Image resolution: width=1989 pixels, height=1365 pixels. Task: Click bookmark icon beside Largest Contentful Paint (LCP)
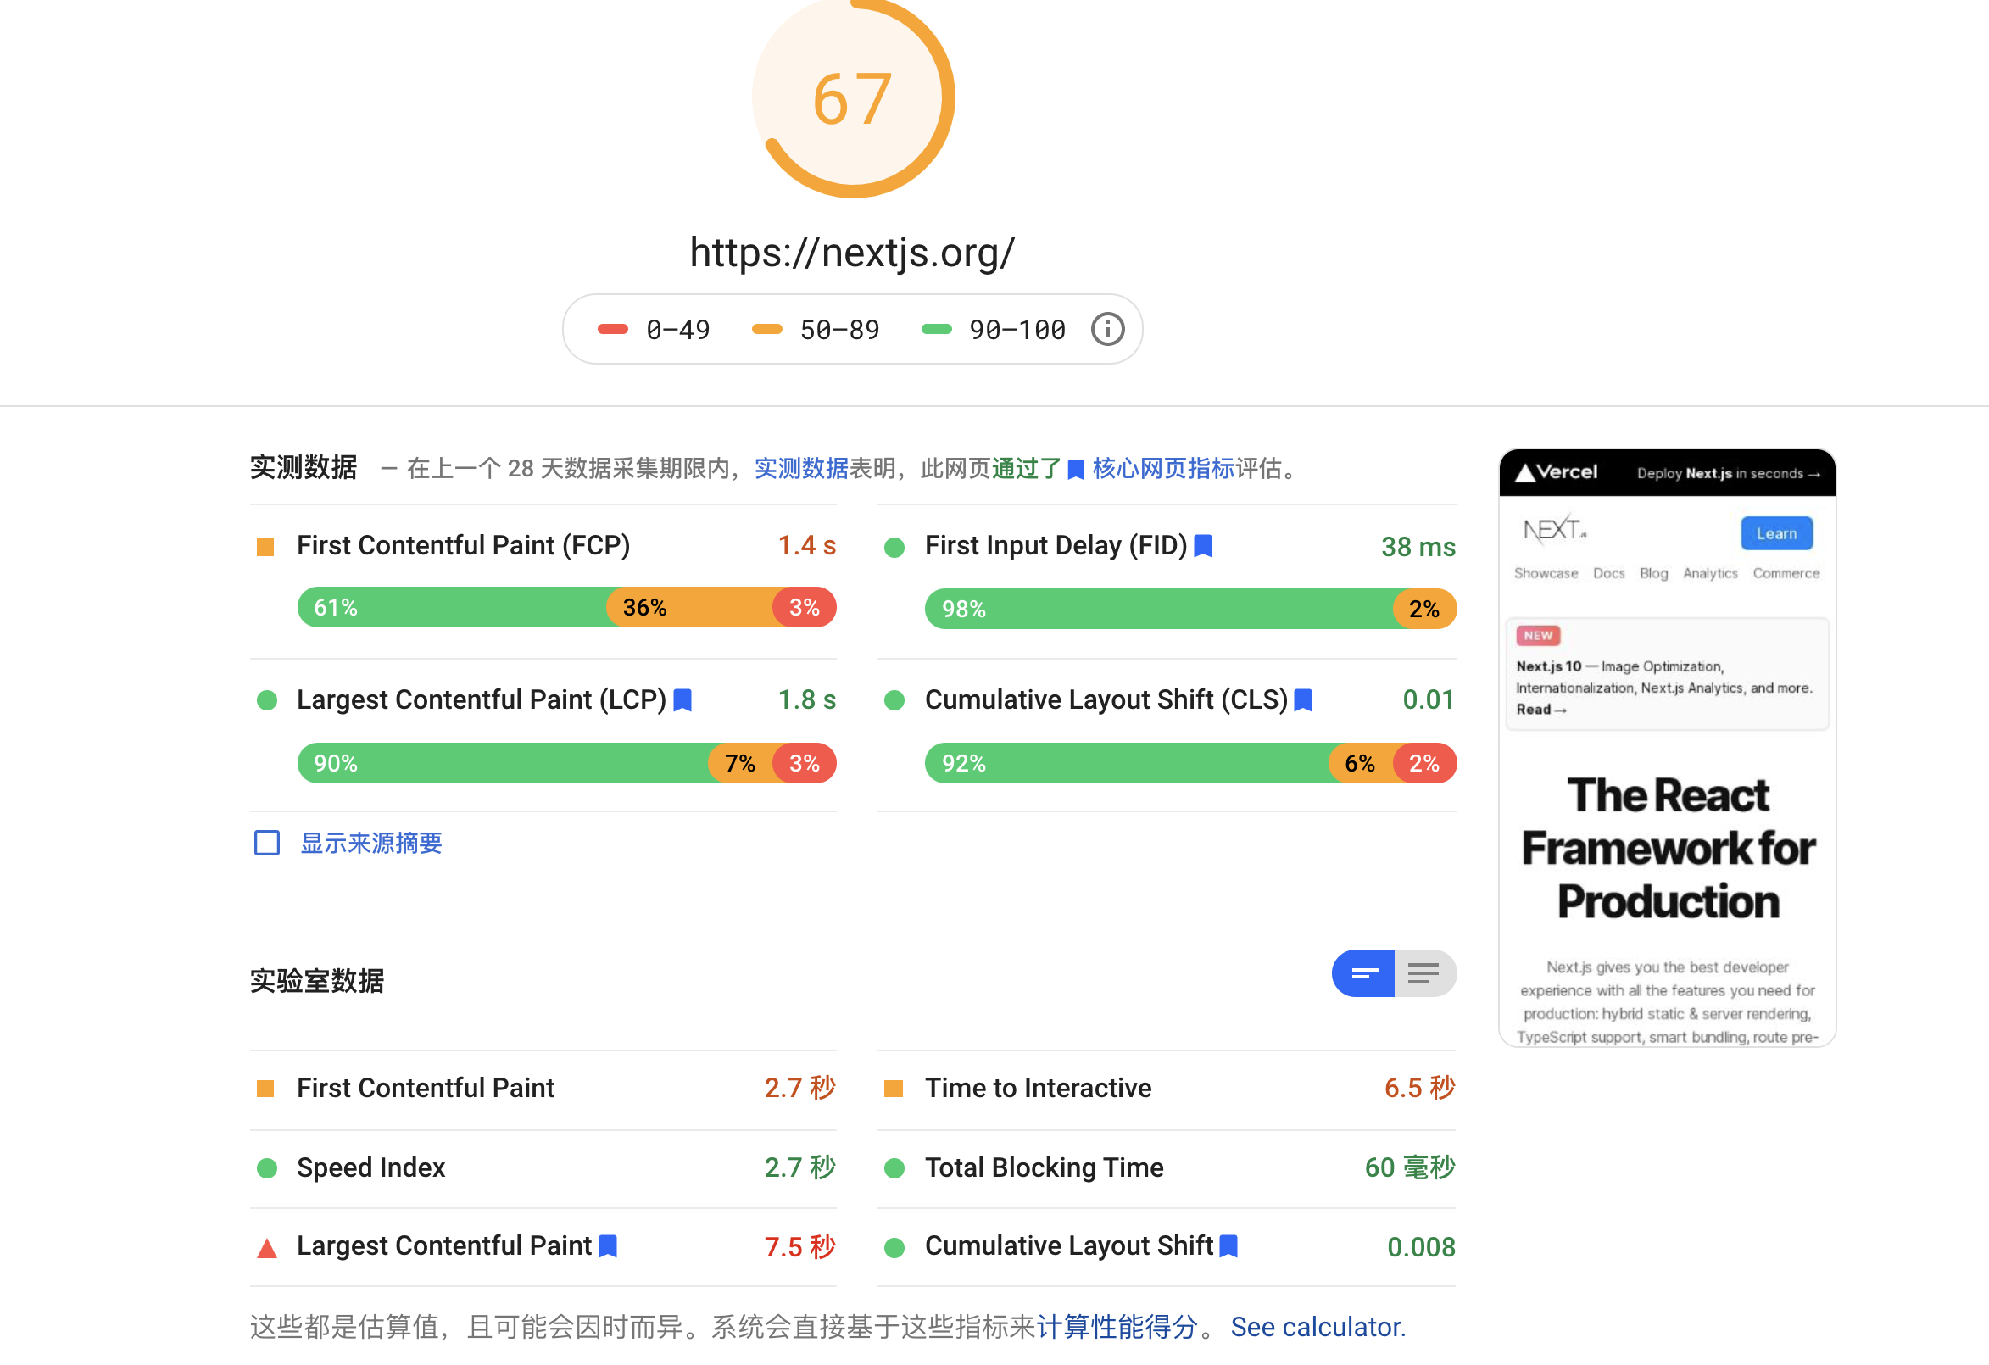coord(683,700)
